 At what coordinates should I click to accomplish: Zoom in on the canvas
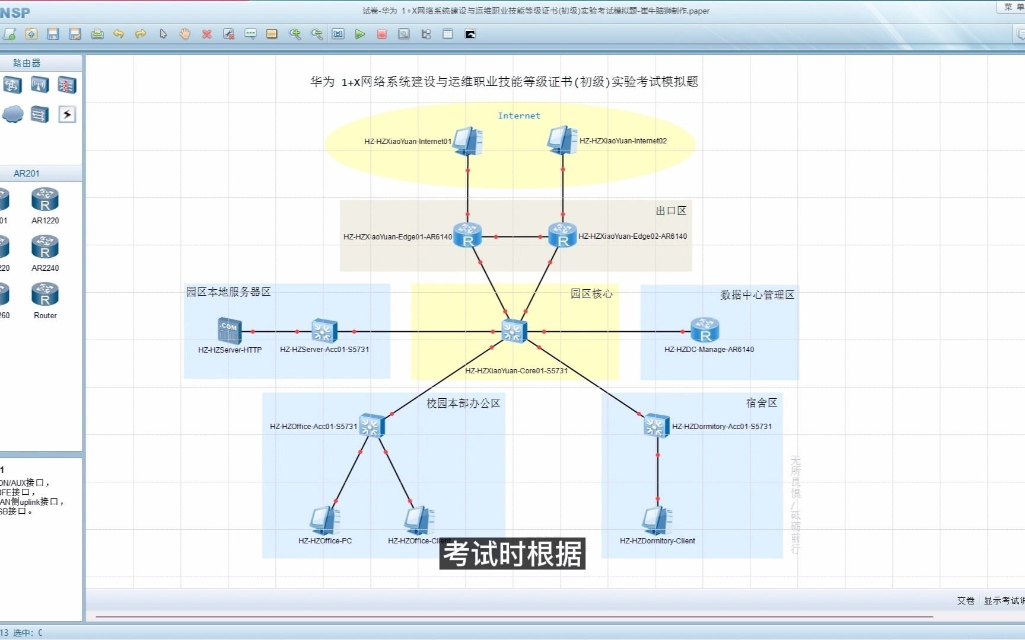click(295, 34)
